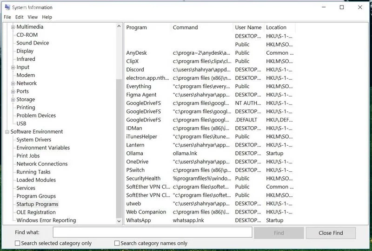Select Printing in the tree

tap(26, 107)
